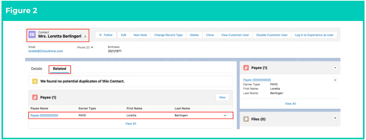The width and height of the screenshot is (366, 140).
Task: Click View Customer User
Action: [x=235, y=35]
